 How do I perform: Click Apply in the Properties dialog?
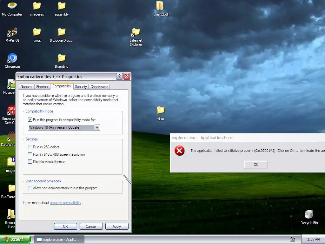(117, 226)
